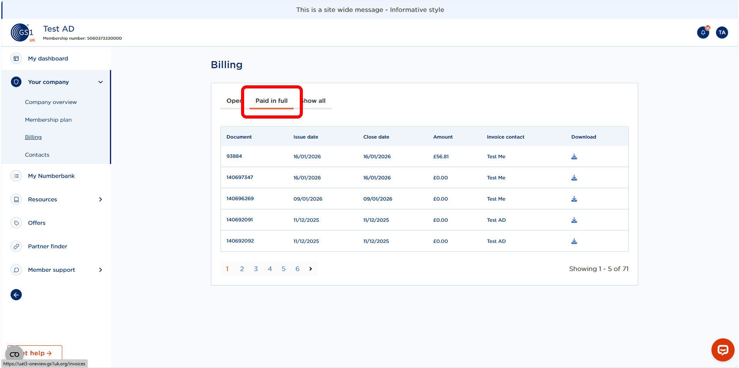
Task: Click the Partner finder link icon
Action: click(16, 246)
